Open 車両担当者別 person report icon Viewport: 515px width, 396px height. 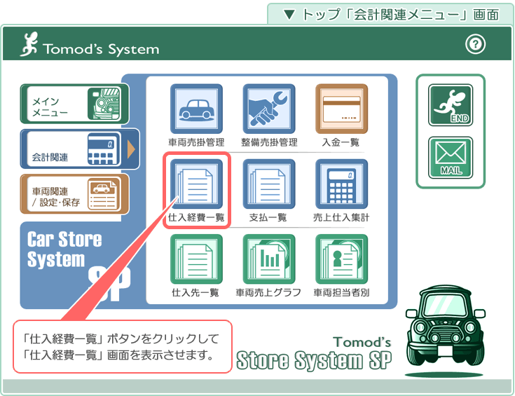[342, 259]
